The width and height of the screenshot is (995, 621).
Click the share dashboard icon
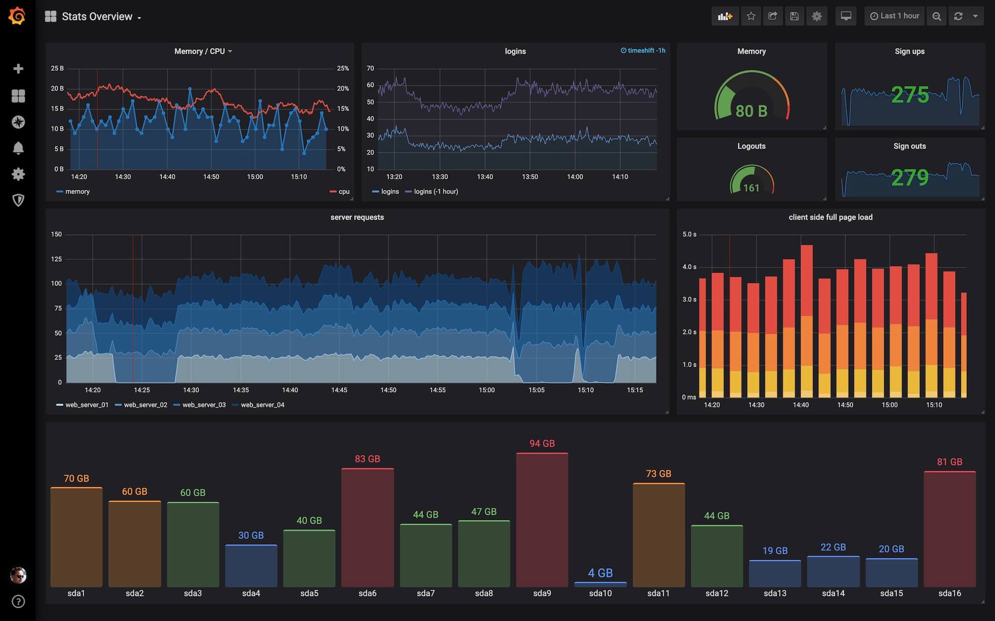tap(771, 16)
